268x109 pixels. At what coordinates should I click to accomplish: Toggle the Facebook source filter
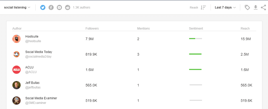coord(51,7)
